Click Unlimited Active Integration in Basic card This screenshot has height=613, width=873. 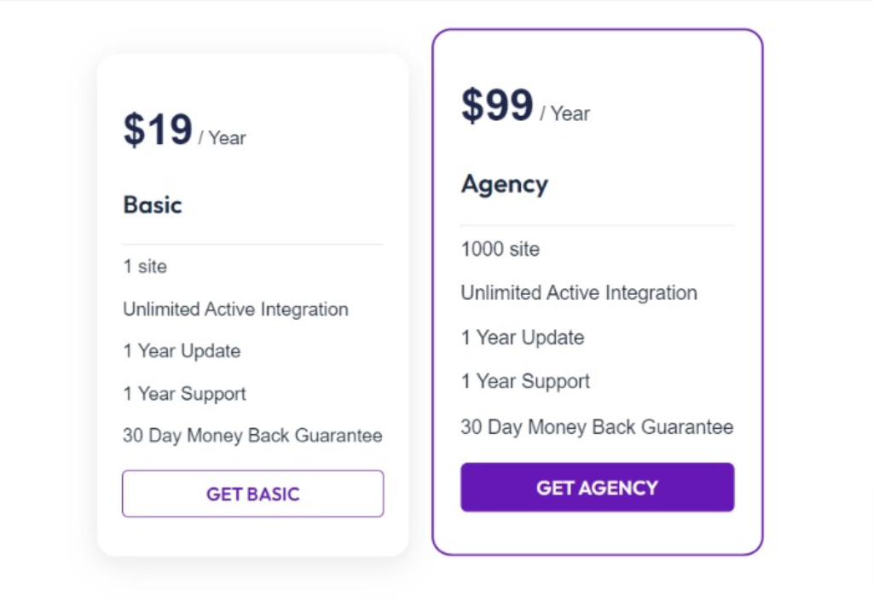point(235,309)
